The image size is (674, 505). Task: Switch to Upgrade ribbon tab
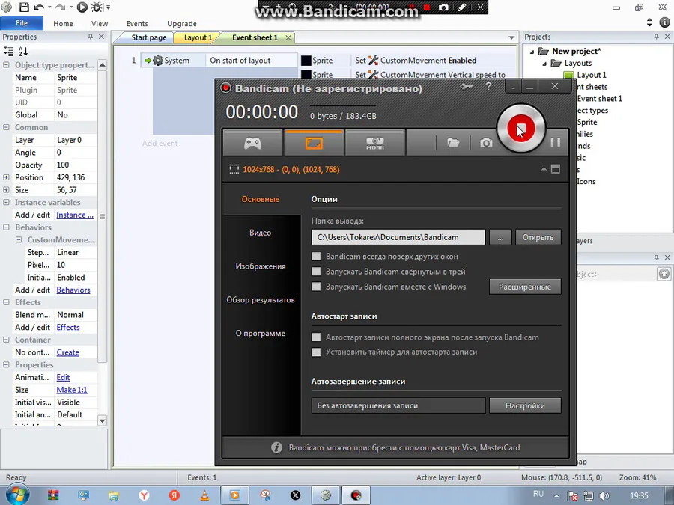coord(182,24)
